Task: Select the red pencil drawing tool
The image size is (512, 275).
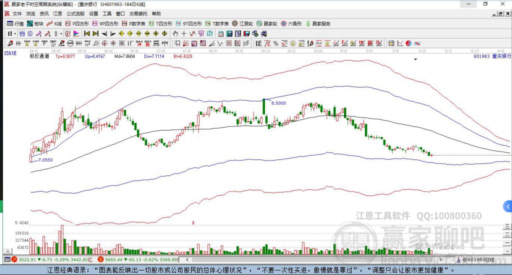Action: point(10,43)
